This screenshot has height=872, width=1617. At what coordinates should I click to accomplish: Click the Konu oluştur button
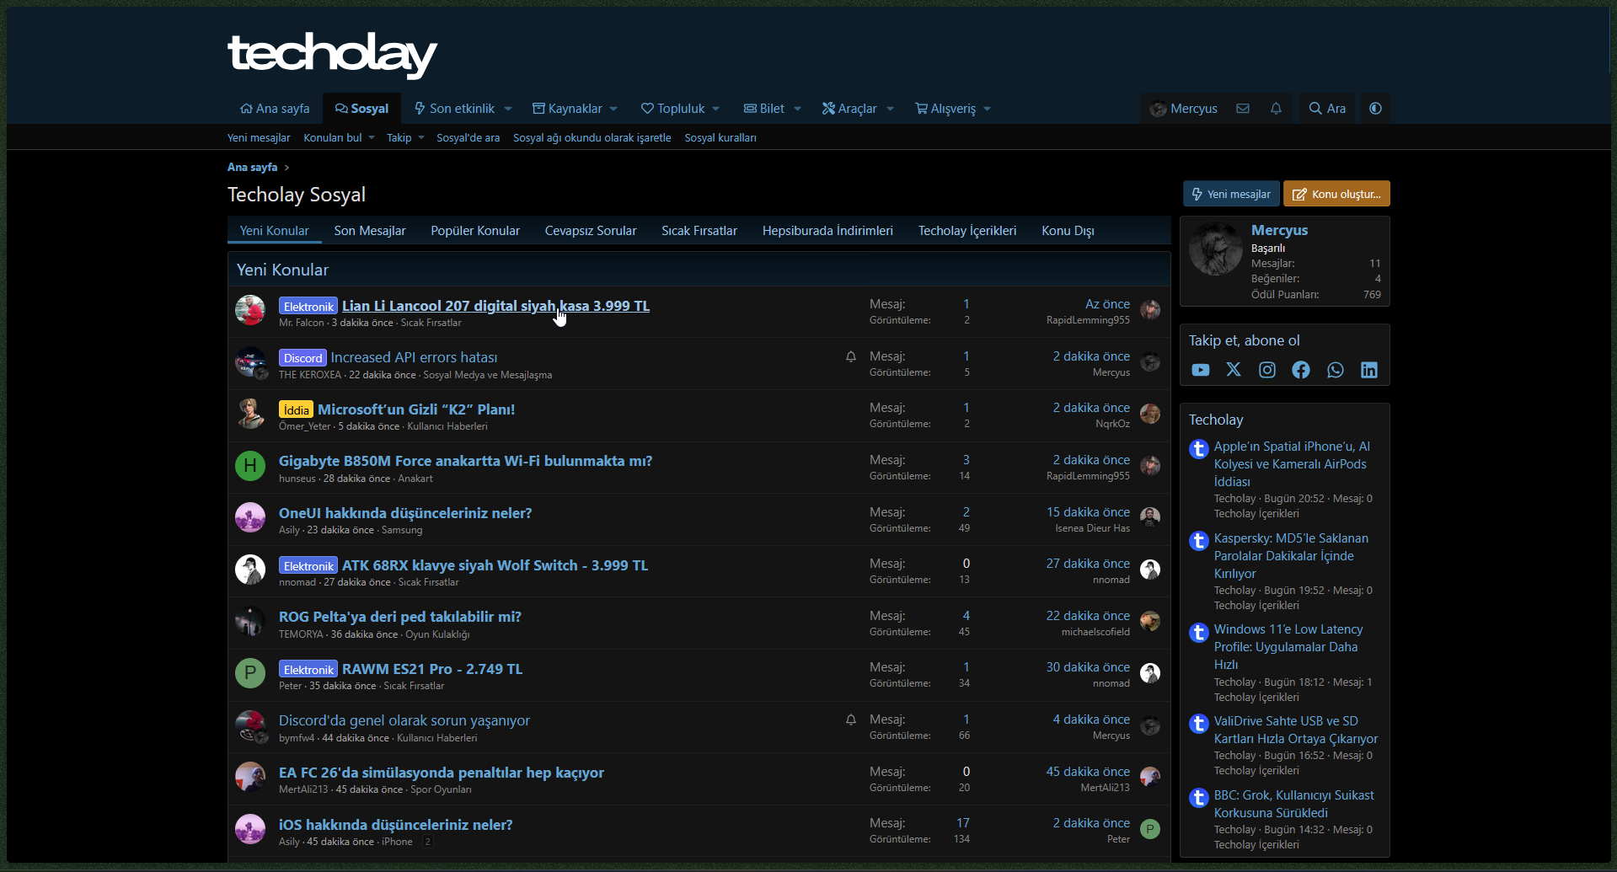pos(1336,194)
